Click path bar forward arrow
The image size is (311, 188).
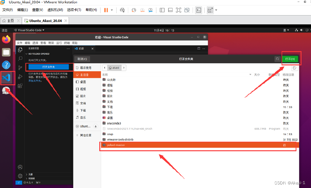[124, 68]
